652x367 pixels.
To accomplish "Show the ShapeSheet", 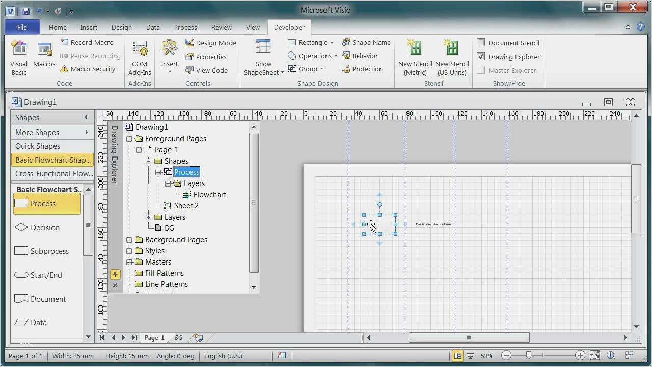I will [x=263, y=58].
